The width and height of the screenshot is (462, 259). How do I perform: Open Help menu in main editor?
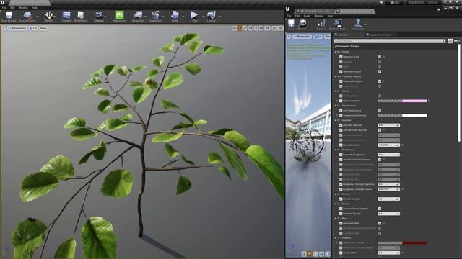coord(35,8)
